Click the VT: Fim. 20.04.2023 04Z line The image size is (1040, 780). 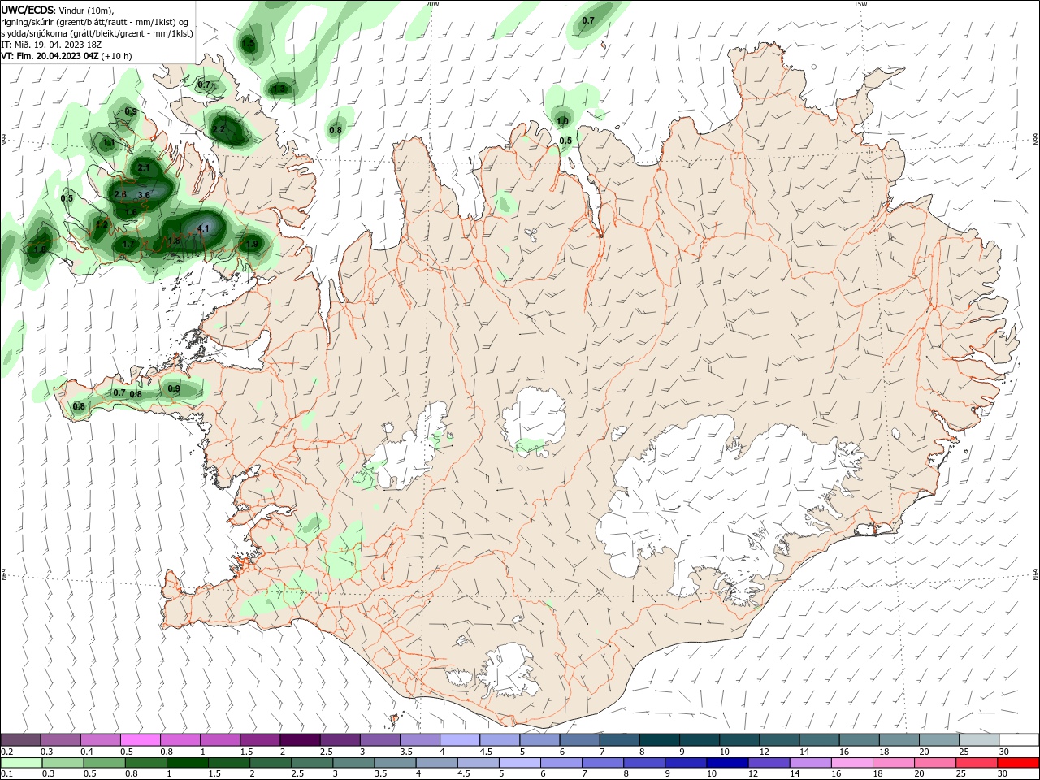coord(50,56)
